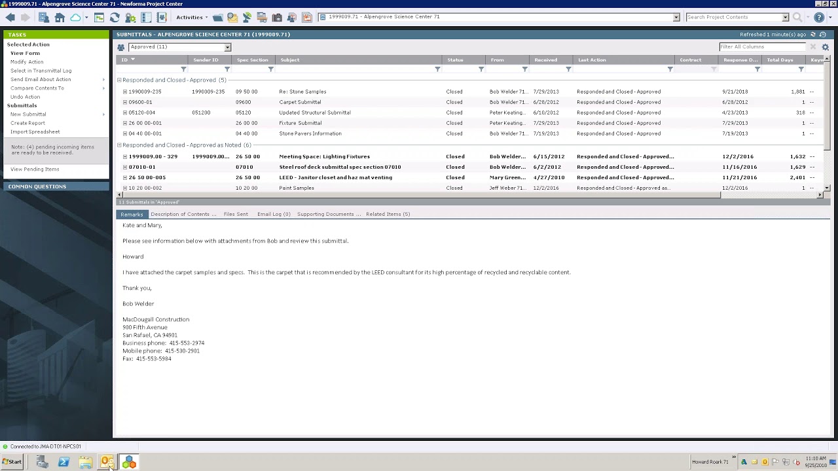Click the people icon beside Approved dropdown
The width and height of the screenshot is (838, 471).
click(121, 47)
